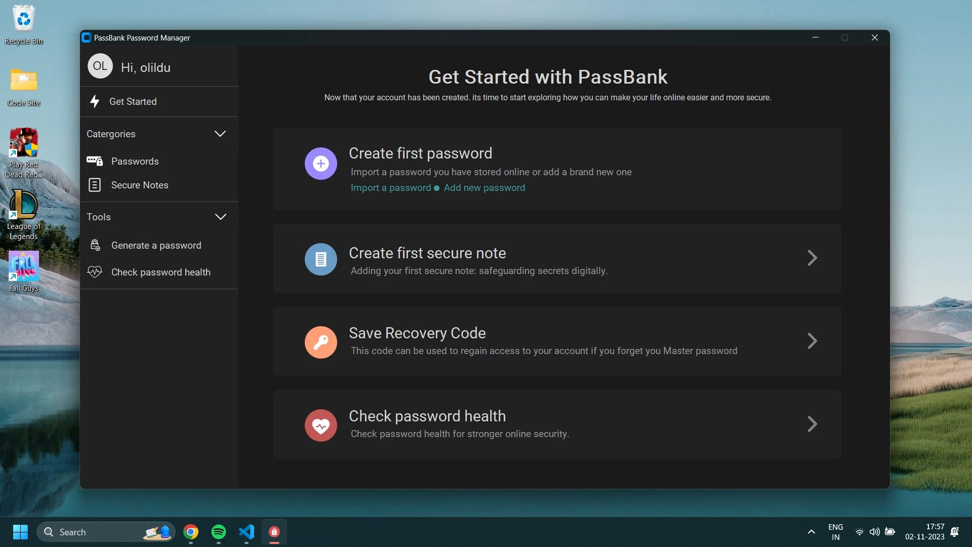Collapse the Tools section chevron

[220, 217]
